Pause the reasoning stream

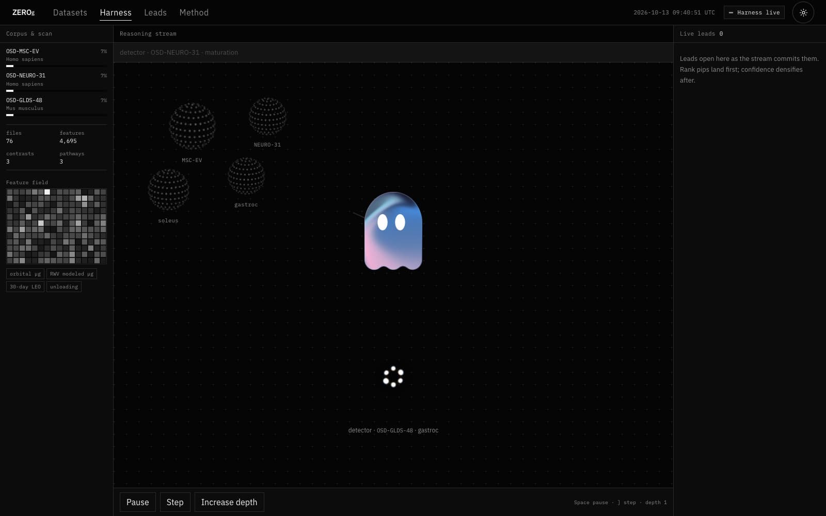(x=138, y=502)
